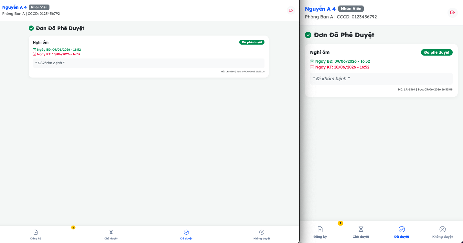Click yellow badge 1 in right window navbar
Screen dimensions: 463x243
pyautogui.click(x=340, y=223)
